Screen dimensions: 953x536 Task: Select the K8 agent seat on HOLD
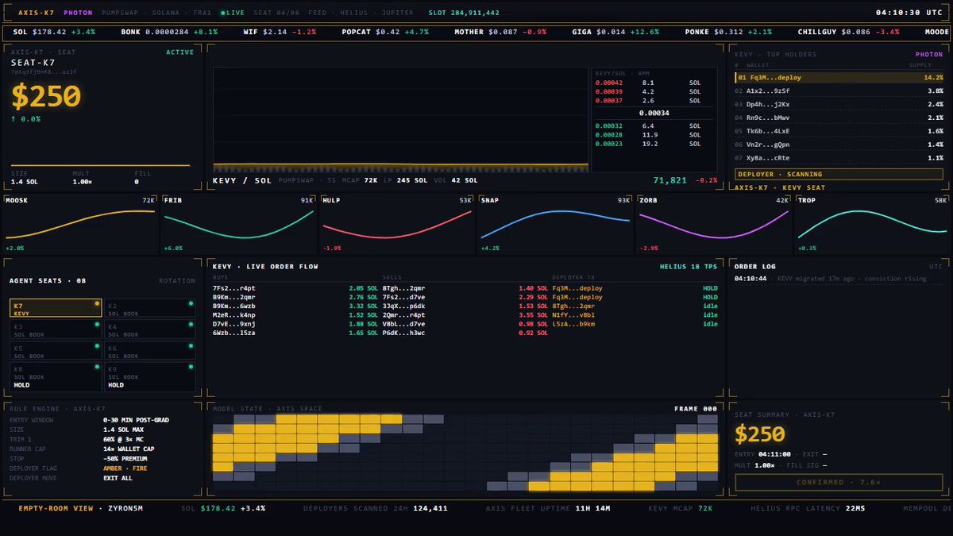56,377
